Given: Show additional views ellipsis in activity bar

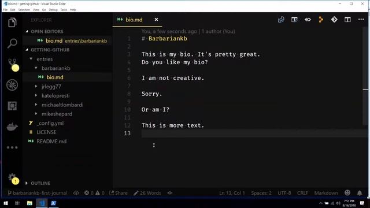Looking at the screenshot, I should pos(12,147).
